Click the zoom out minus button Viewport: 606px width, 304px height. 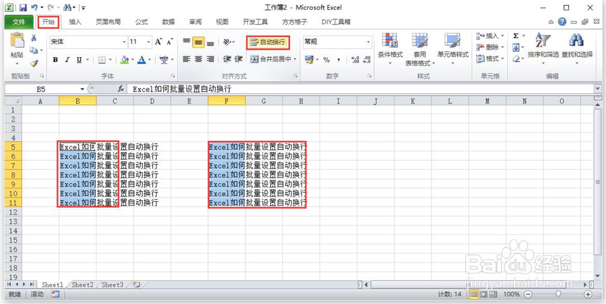[x=528, y=294]
